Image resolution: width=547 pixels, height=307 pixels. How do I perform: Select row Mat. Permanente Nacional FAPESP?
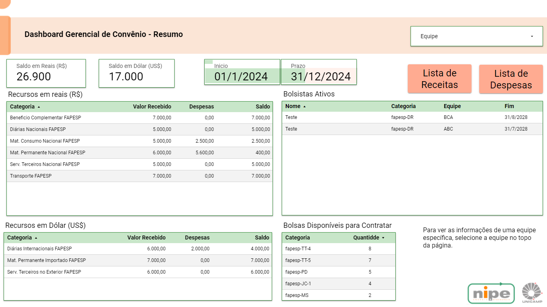tap(140, 153)
